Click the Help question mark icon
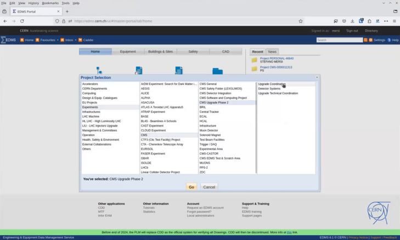The image size is (400, 240). [x=389, y=40]
